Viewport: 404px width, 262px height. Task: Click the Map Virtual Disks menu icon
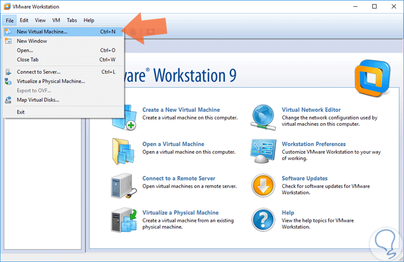(8, 100)
